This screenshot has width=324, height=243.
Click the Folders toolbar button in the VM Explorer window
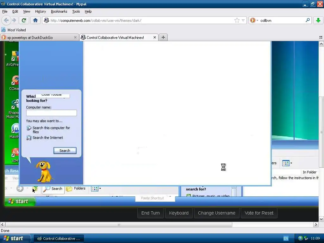[x=76, y=189]
